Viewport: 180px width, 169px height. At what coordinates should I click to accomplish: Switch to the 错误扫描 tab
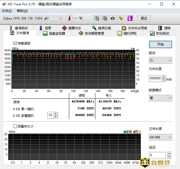(101, 28)
